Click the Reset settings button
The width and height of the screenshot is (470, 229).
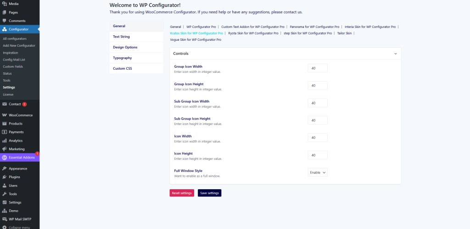click(x=182, y=193)
